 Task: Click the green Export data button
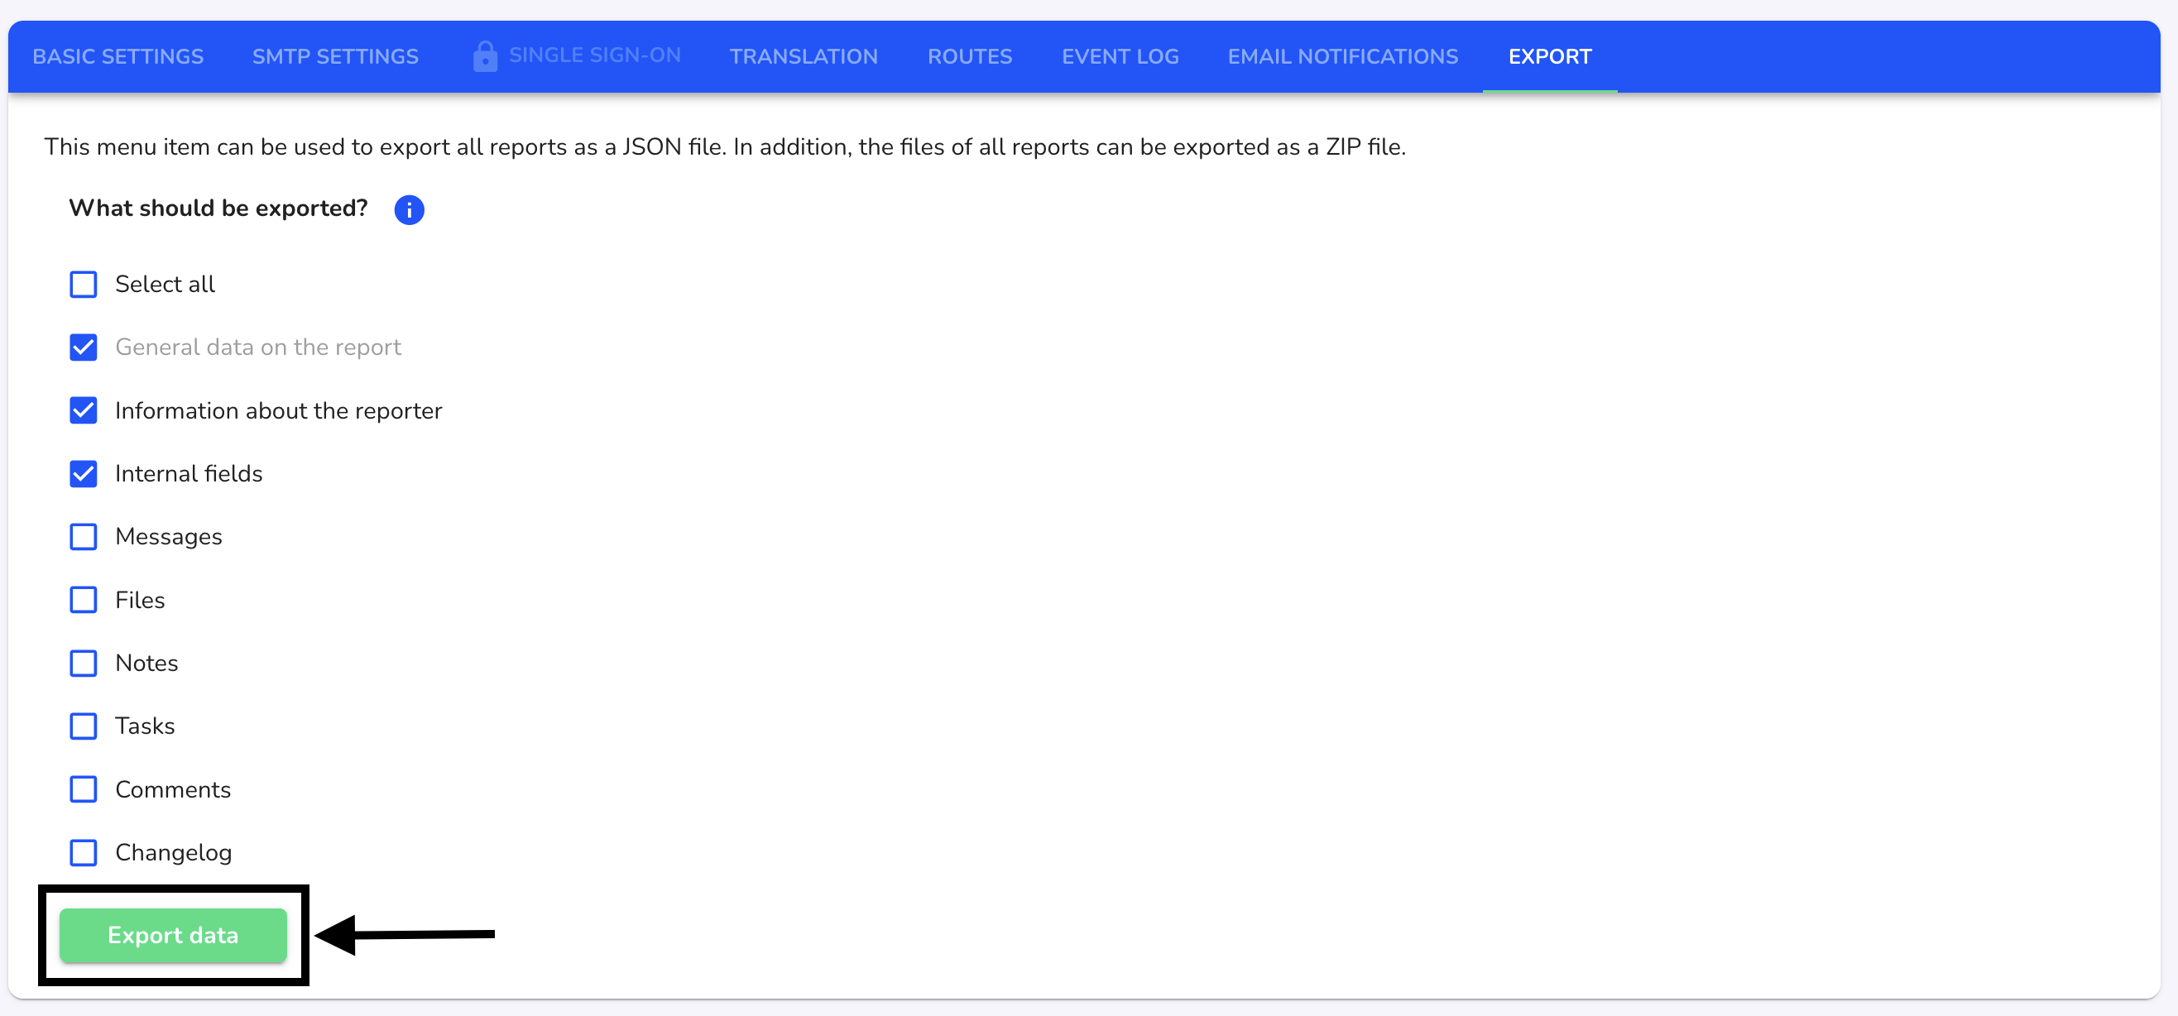click(173, 936)
